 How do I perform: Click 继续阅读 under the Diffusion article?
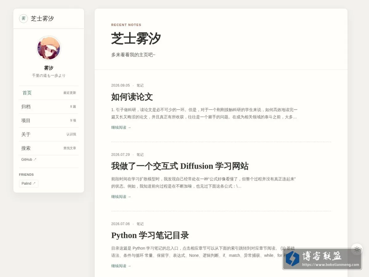pos(121,197)
